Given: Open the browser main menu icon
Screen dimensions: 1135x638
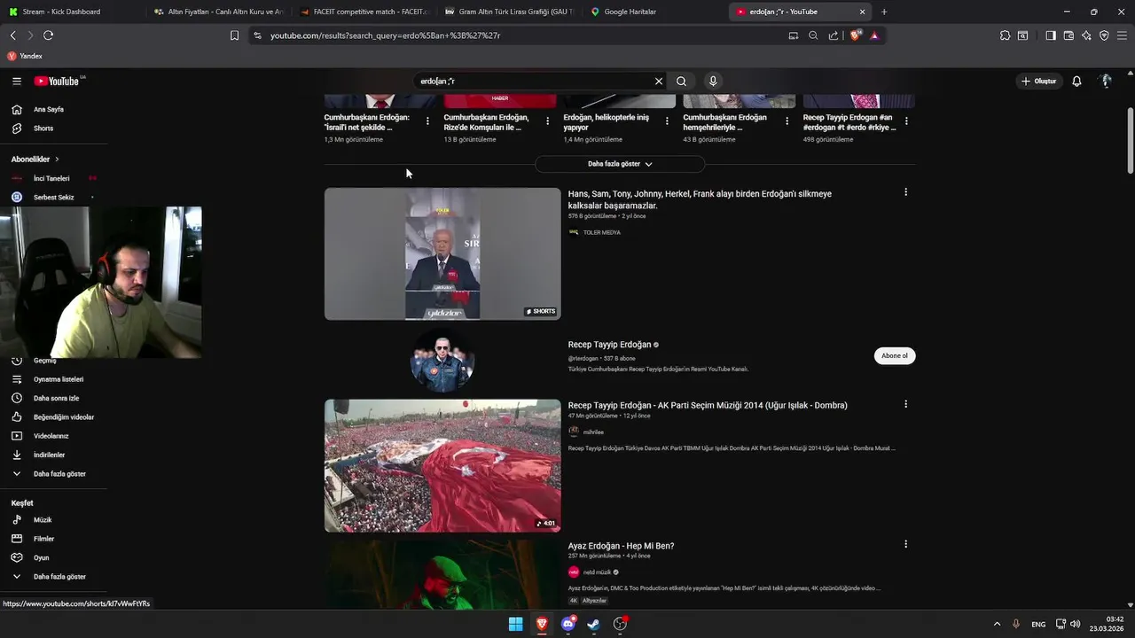Looking at the screenshot, I should tap(1123, 35).
